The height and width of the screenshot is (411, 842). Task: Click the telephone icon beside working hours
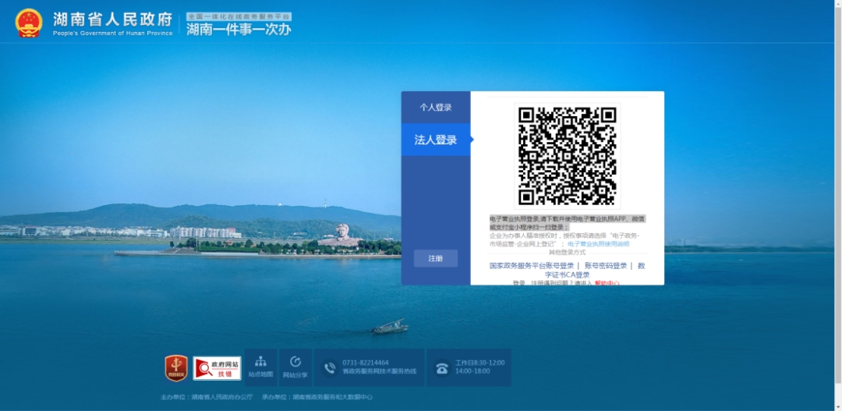pos(442,367)
